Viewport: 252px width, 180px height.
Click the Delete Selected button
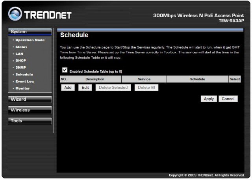[113, 88]
